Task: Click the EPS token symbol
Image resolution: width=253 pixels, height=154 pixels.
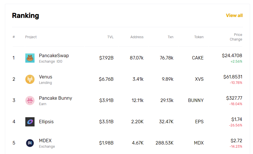Action: 199,122
